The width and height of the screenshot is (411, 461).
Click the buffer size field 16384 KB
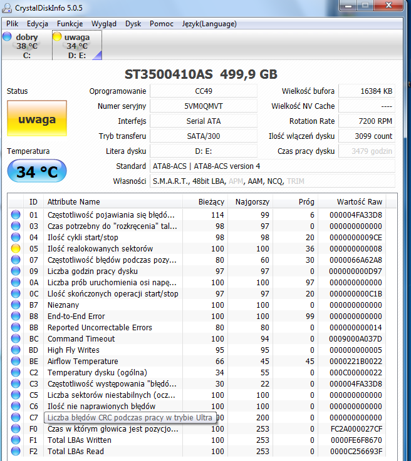[x=367, y=91]
